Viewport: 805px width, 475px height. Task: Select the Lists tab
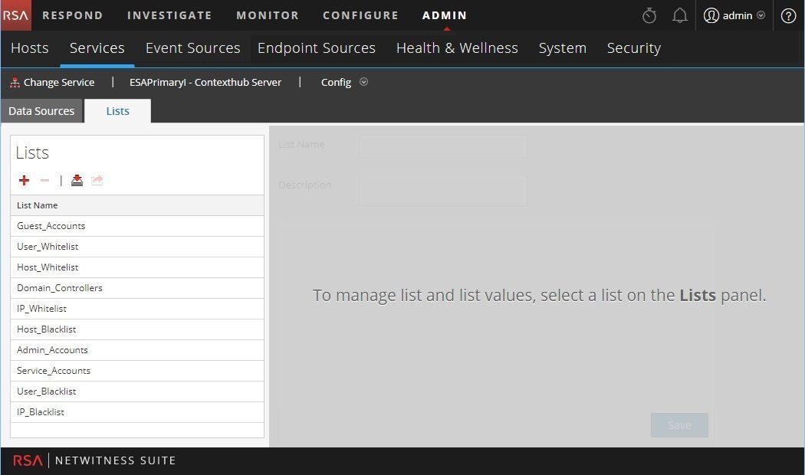coord(117,111)
